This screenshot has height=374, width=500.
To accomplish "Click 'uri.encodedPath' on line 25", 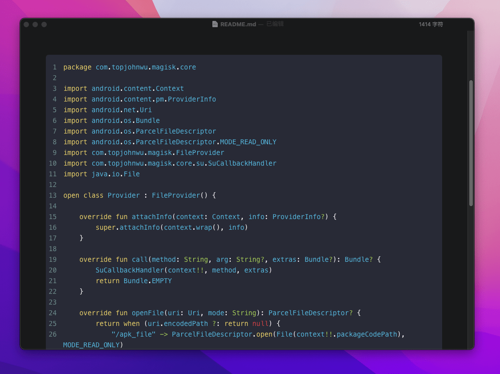I will click(x=178, y=324).
